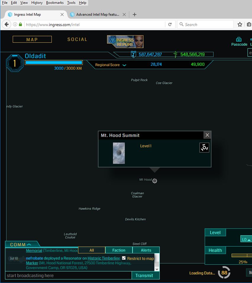Click the portal link icon in popup
The width and height of the screenshot is (252, 283).
(204, 148)
